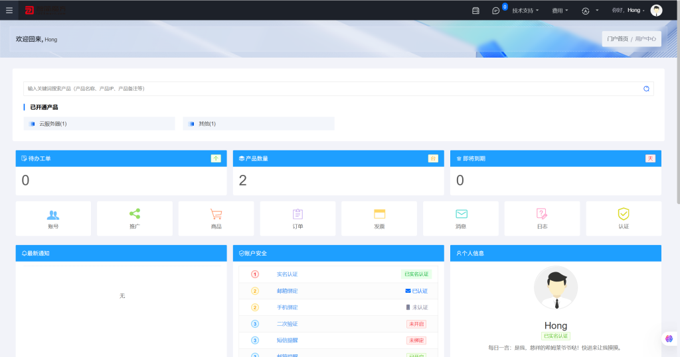
Task: Click the number 3 icon beside 二次验证
Action: click(255, 324)
